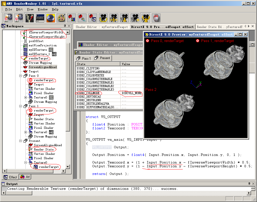Click the workspace horizontal scroll right arrow
Screen dimensions: 257x202
(63, 171)
